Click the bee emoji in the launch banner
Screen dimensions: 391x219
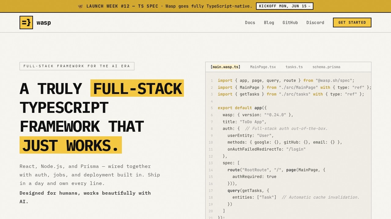click(80, 6)
